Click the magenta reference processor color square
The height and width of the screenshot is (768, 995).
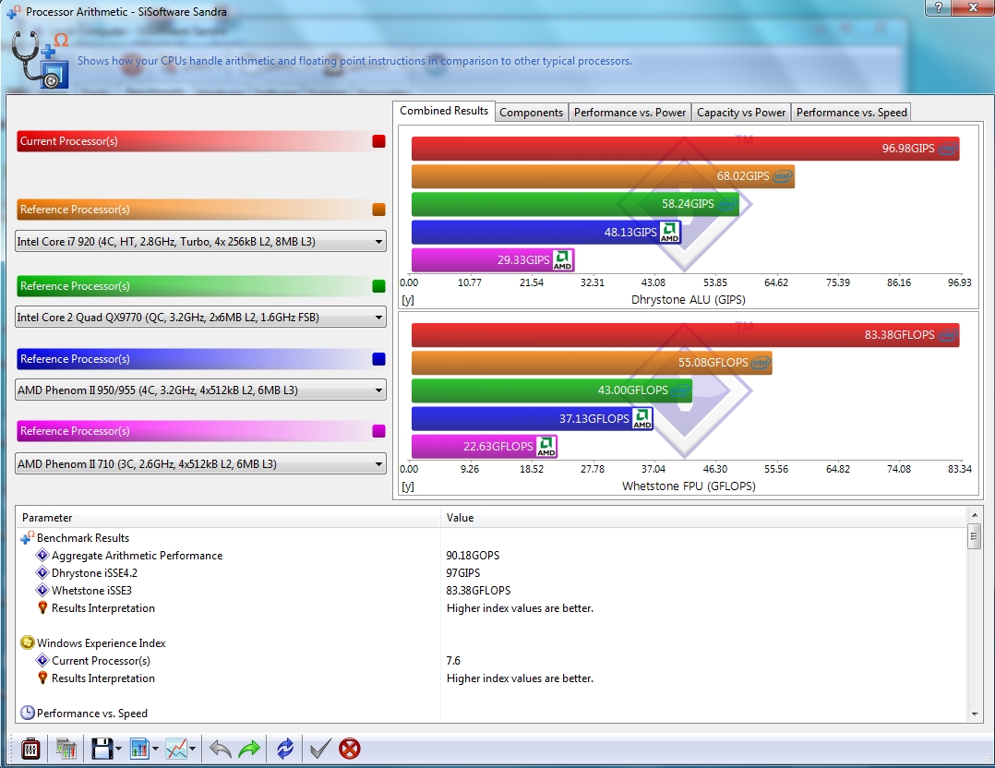tap(378, 431)
